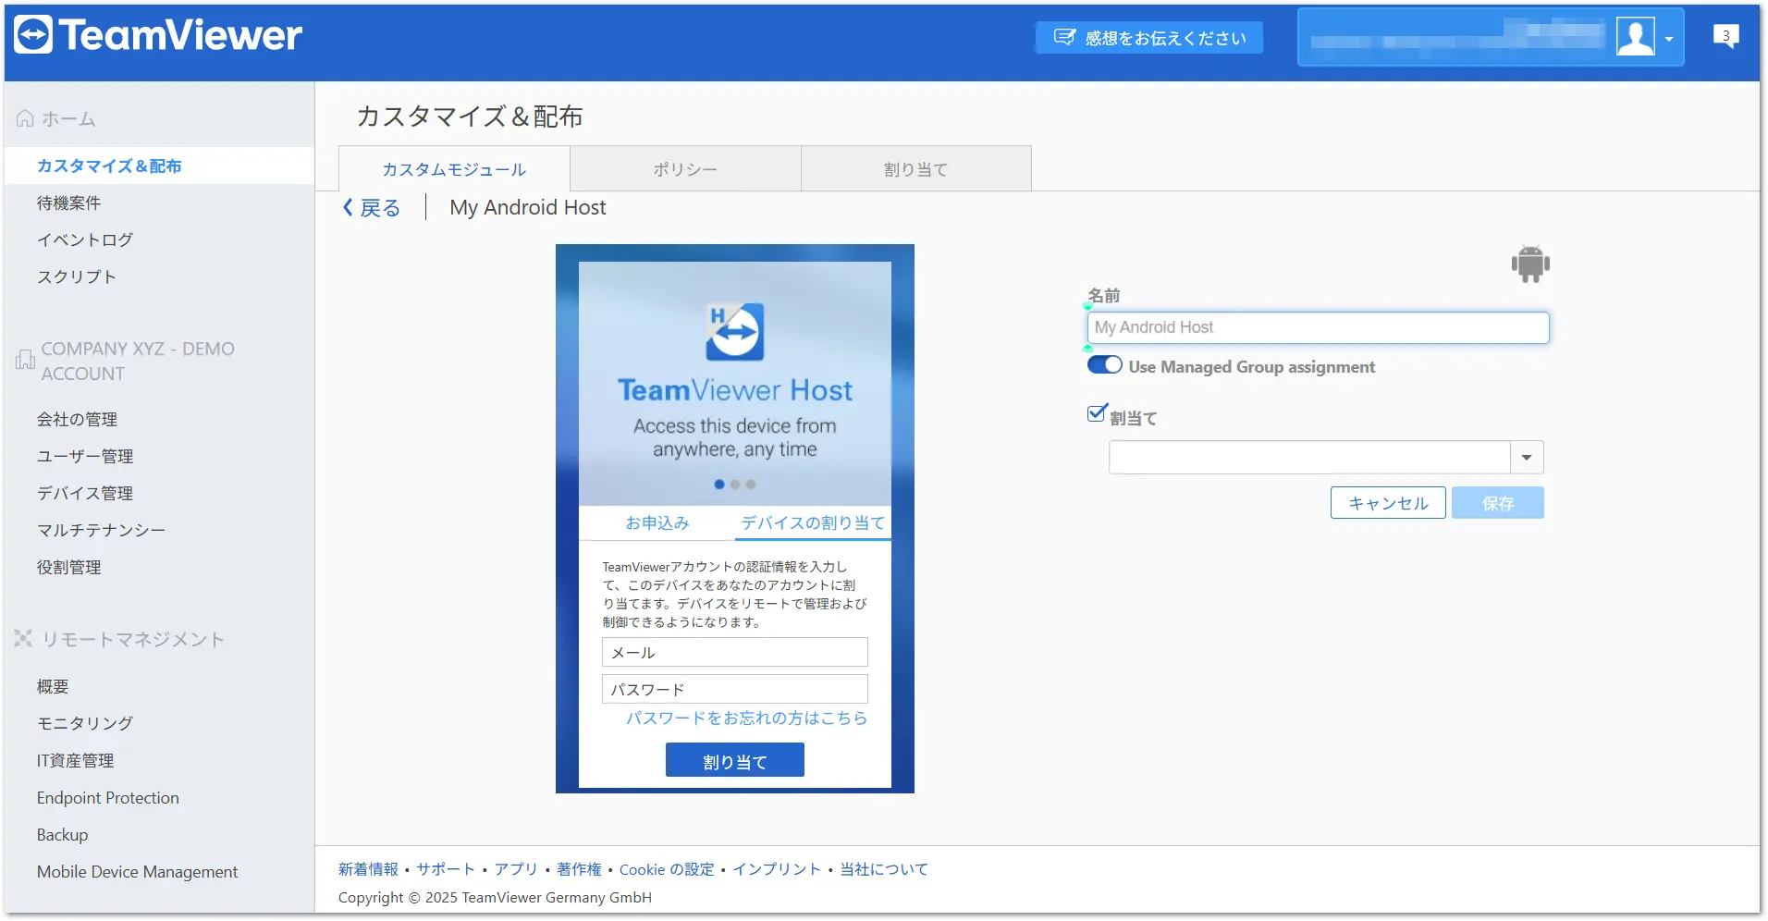Click the blue 割り当て button in preview
This screenshot has height=921, width=1768.
point(735,760)
